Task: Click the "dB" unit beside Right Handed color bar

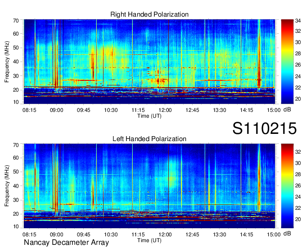Action: click(287, 110)
